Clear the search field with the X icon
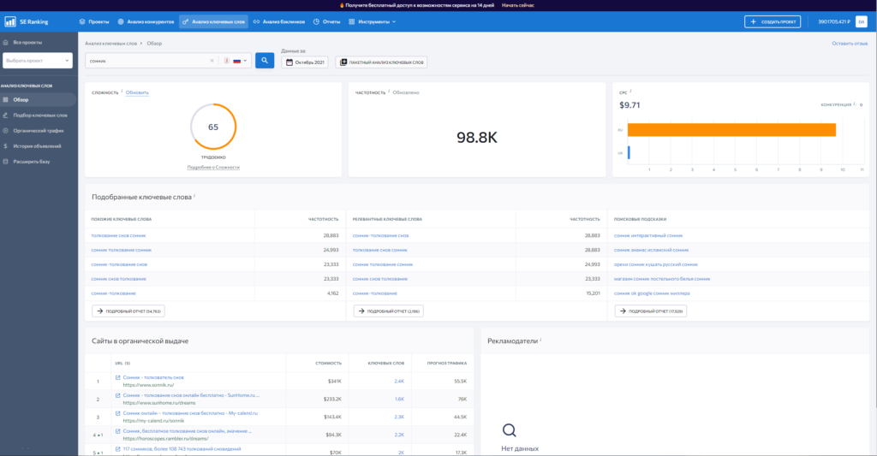The height and width of the screenshot is (456, 877). click(212, 61)
